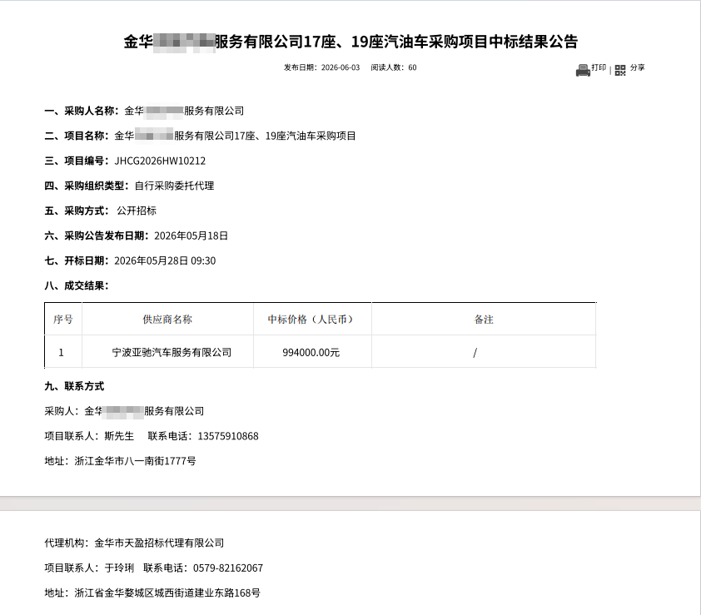Click the QR code share icon
Viewport: 701px width, 615px height.
pos(620,70)
